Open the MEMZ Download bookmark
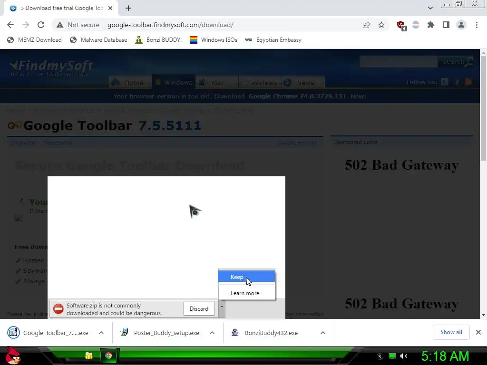The height and width of the screenshot is (365, 487). pos(34,40)
